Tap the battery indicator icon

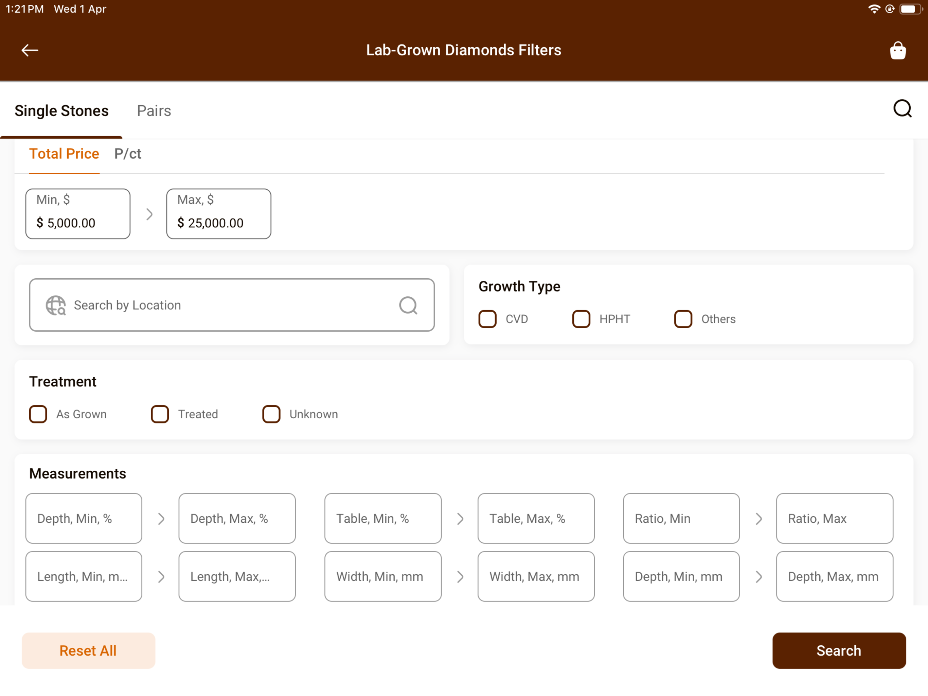tap(910, 9)
